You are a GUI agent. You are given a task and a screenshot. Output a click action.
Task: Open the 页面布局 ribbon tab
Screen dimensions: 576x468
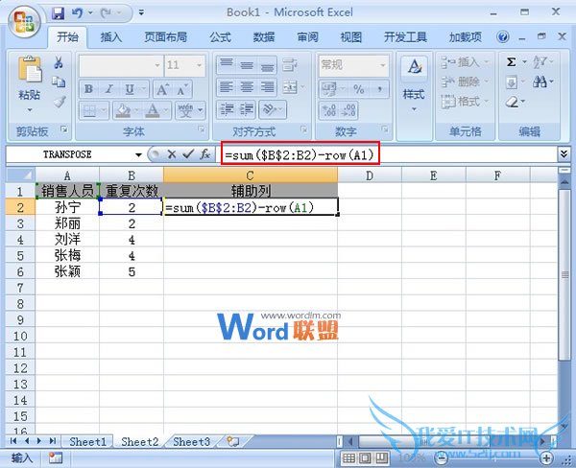[x=165, y=36]
